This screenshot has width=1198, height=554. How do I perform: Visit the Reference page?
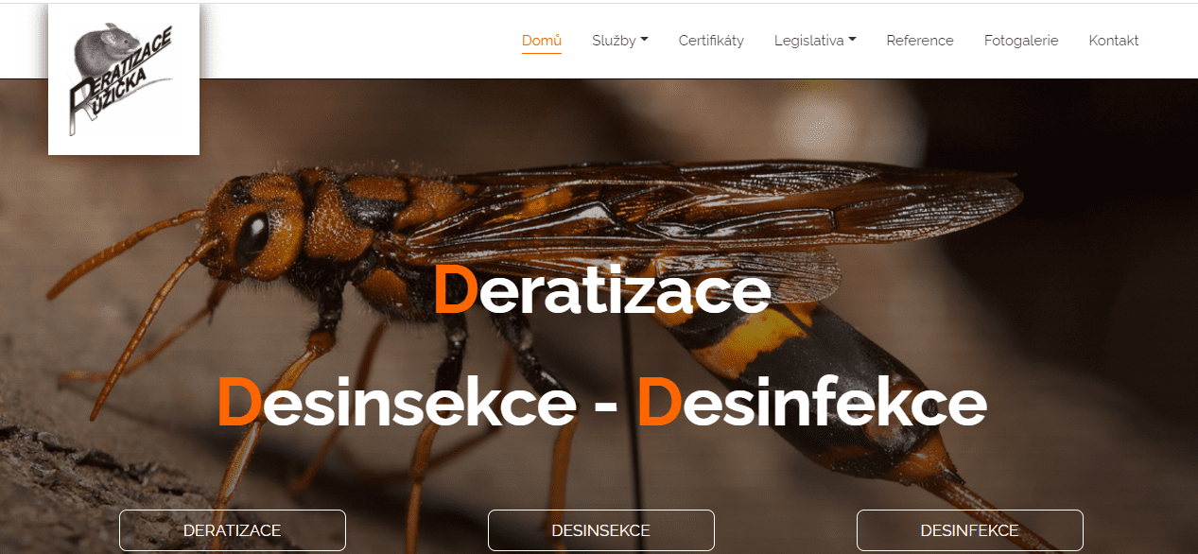(920, 41)
